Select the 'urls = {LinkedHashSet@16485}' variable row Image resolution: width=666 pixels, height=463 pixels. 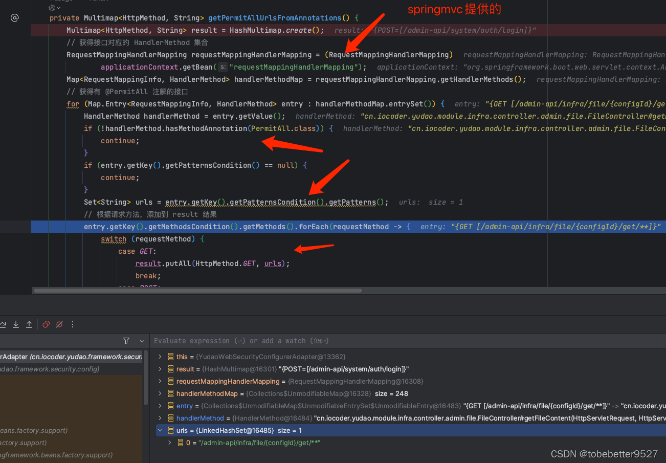411,430
